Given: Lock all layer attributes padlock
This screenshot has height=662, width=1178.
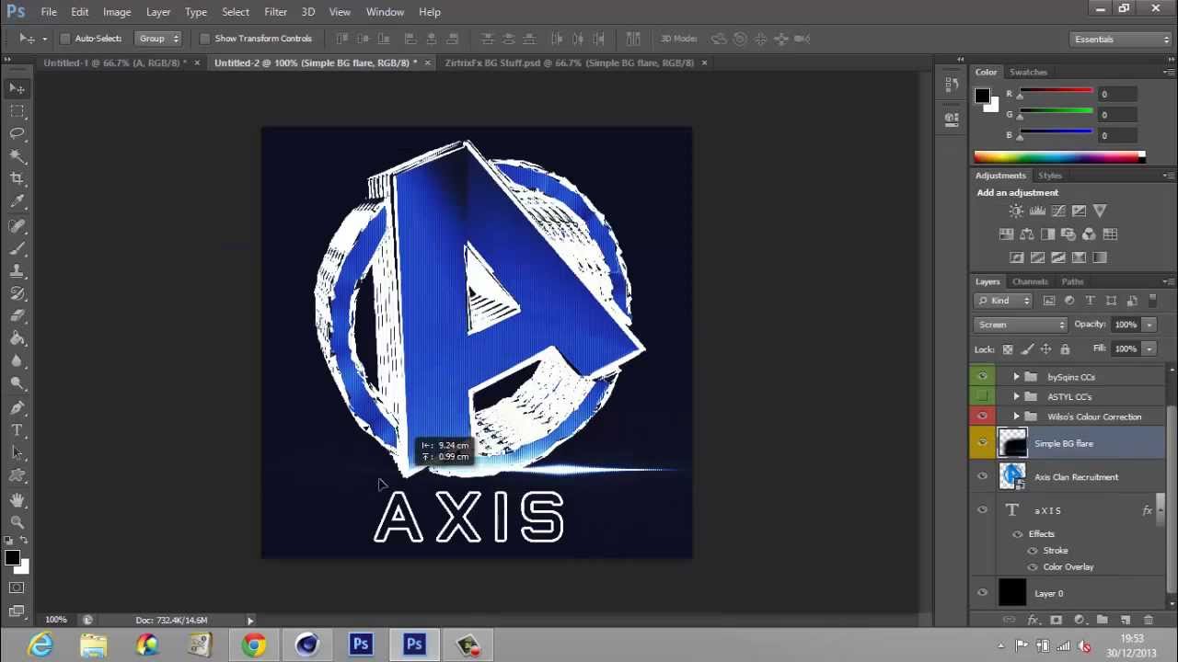Looking at the screenshot, I should click(1065, 349).
